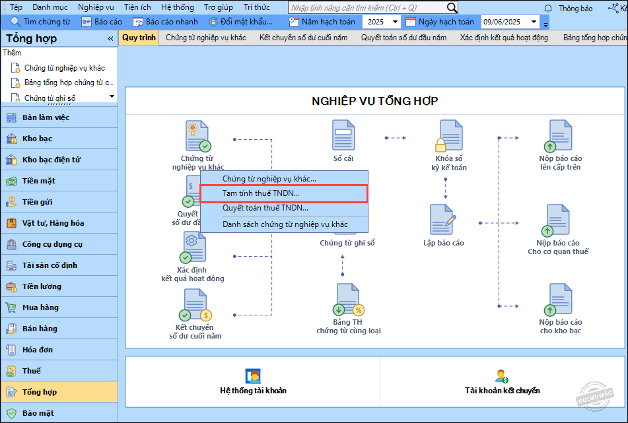Collapse the Tổng hợp side panel
The height and width of the screenshot is (423, 628).
tap(110, 39)
